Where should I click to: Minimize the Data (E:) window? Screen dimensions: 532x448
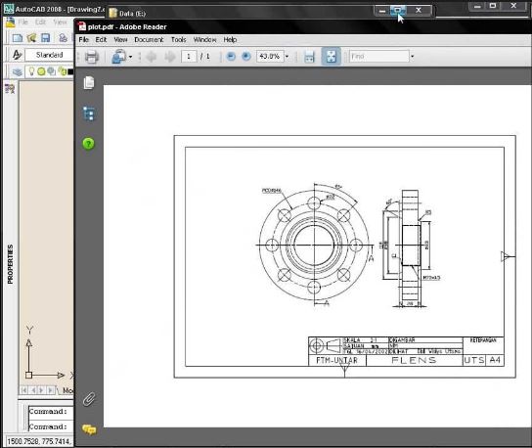pos(382,11)
